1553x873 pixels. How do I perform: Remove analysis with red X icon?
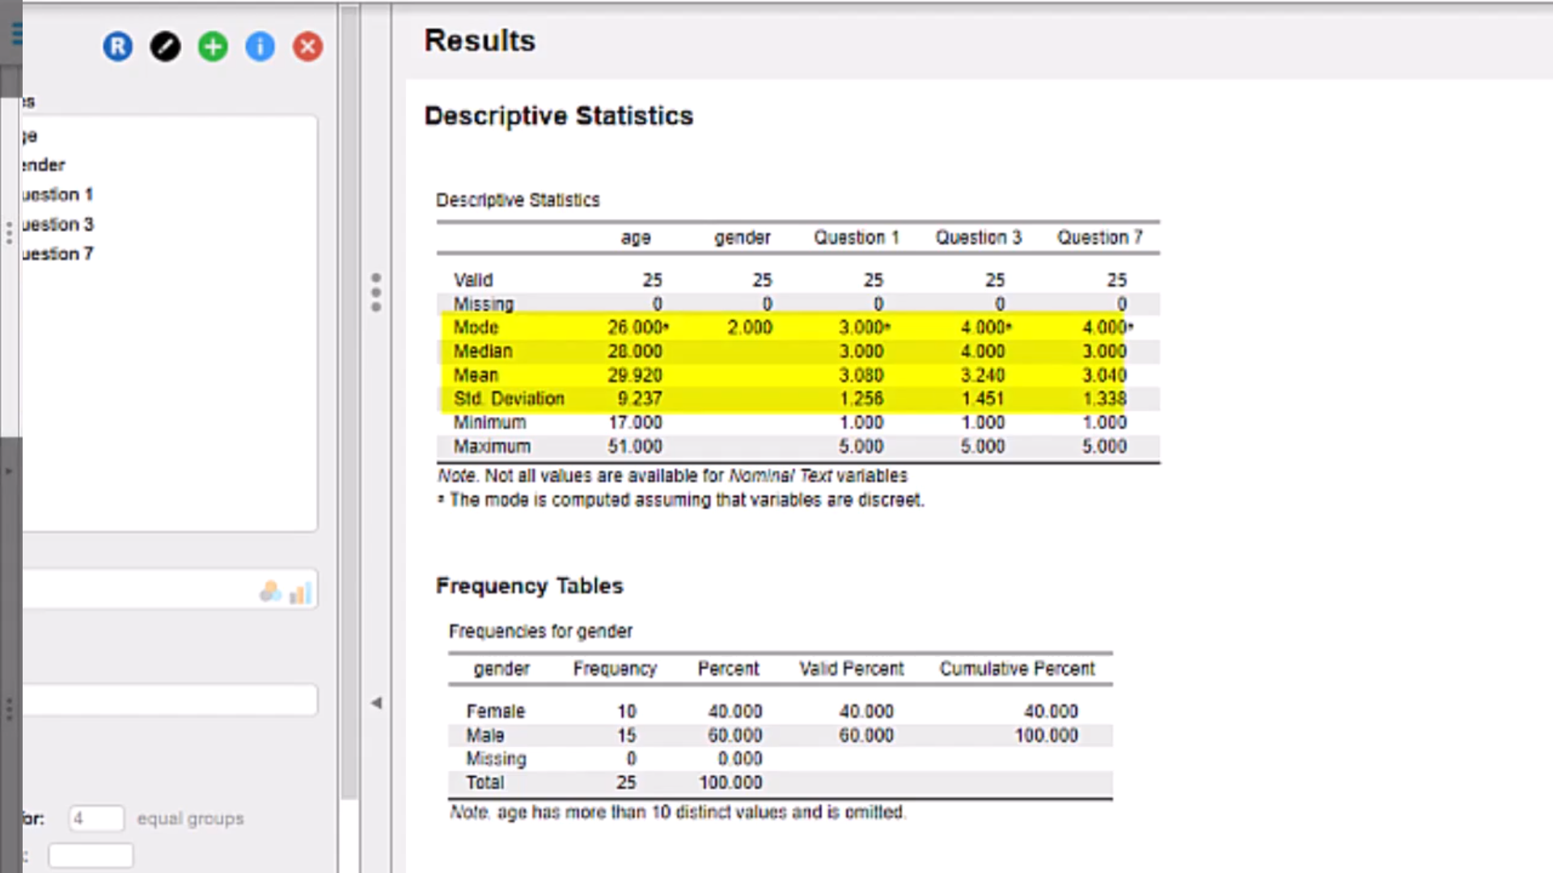point(307,47)
